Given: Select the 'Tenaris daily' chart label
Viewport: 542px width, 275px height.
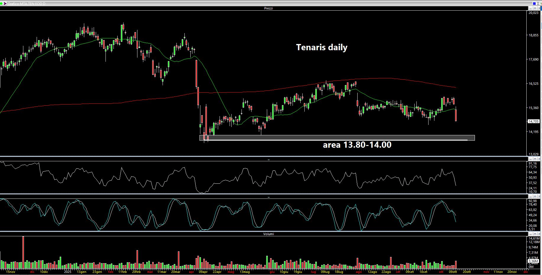Looking at the screenshot, I should [322, 47].
